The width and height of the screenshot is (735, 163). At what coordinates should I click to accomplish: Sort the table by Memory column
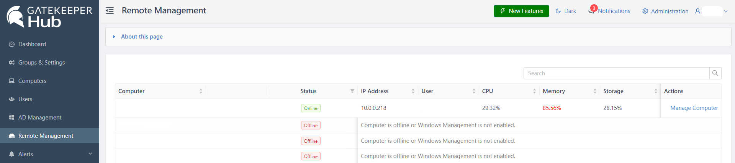point(595,91)
